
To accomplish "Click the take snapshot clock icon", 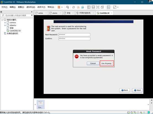I will 74,7.
